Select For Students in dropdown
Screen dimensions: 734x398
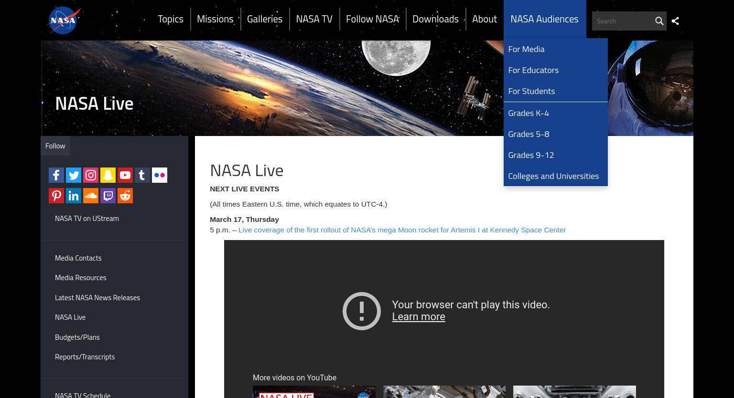(x=555, y=91)
